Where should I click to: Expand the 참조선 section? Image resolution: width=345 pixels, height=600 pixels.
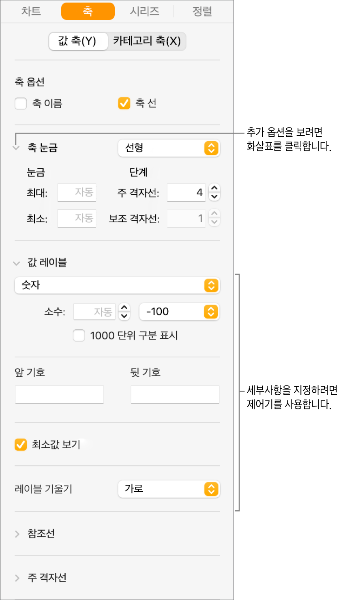point(17,534)
